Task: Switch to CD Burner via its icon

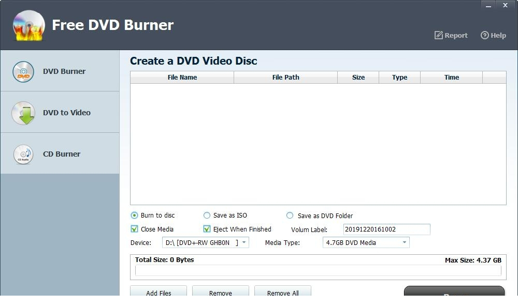Action: point(23,154)
